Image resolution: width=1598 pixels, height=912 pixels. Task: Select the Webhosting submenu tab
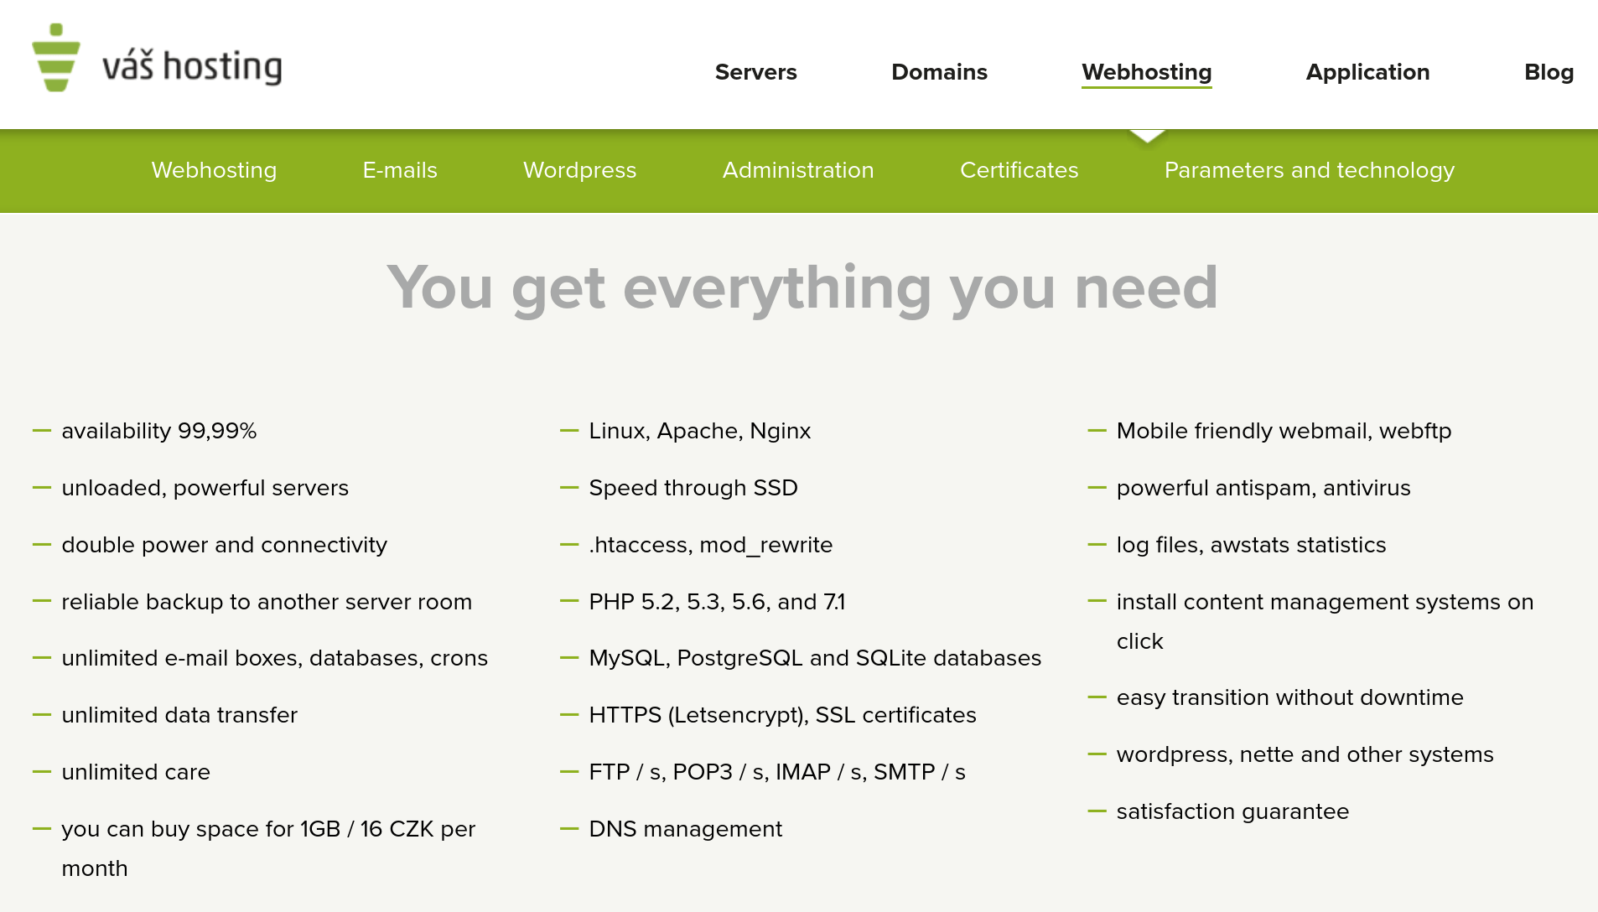point(214,170)
